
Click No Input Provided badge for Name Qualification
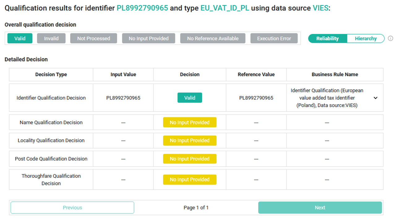pyautogui.click(x=190, y=122)
